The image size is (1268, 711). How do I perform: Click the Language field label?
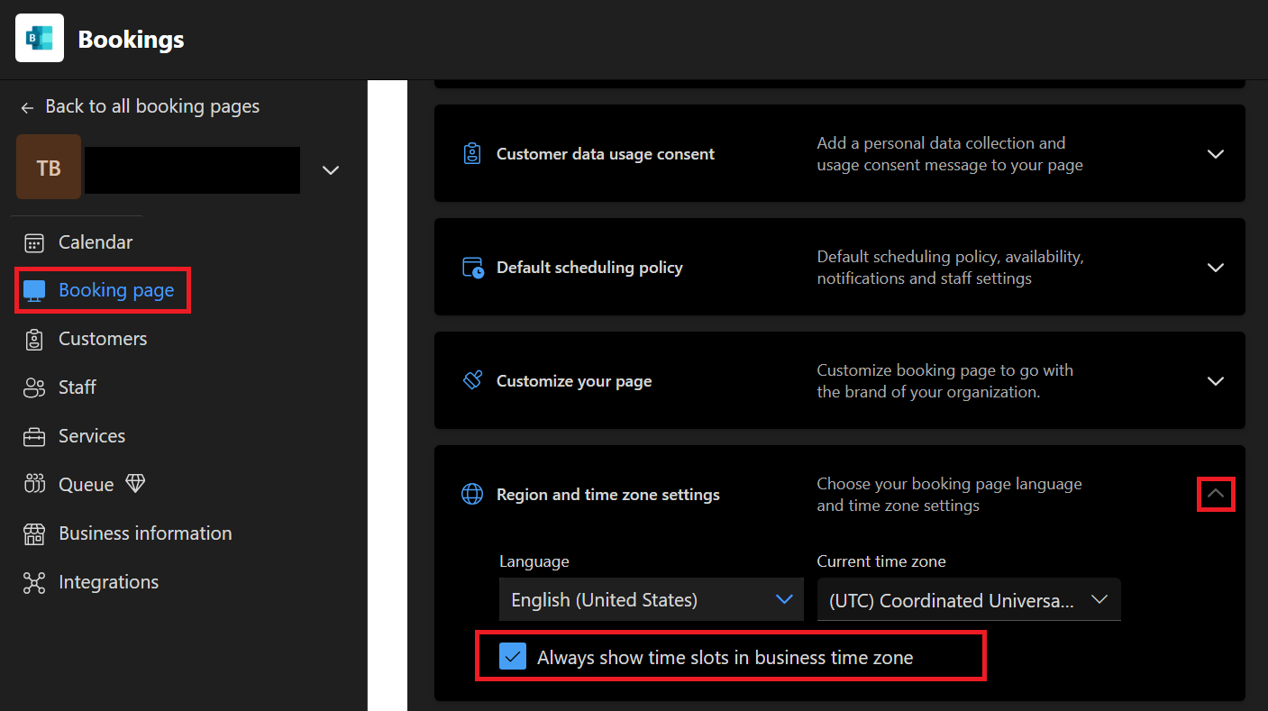534,561
